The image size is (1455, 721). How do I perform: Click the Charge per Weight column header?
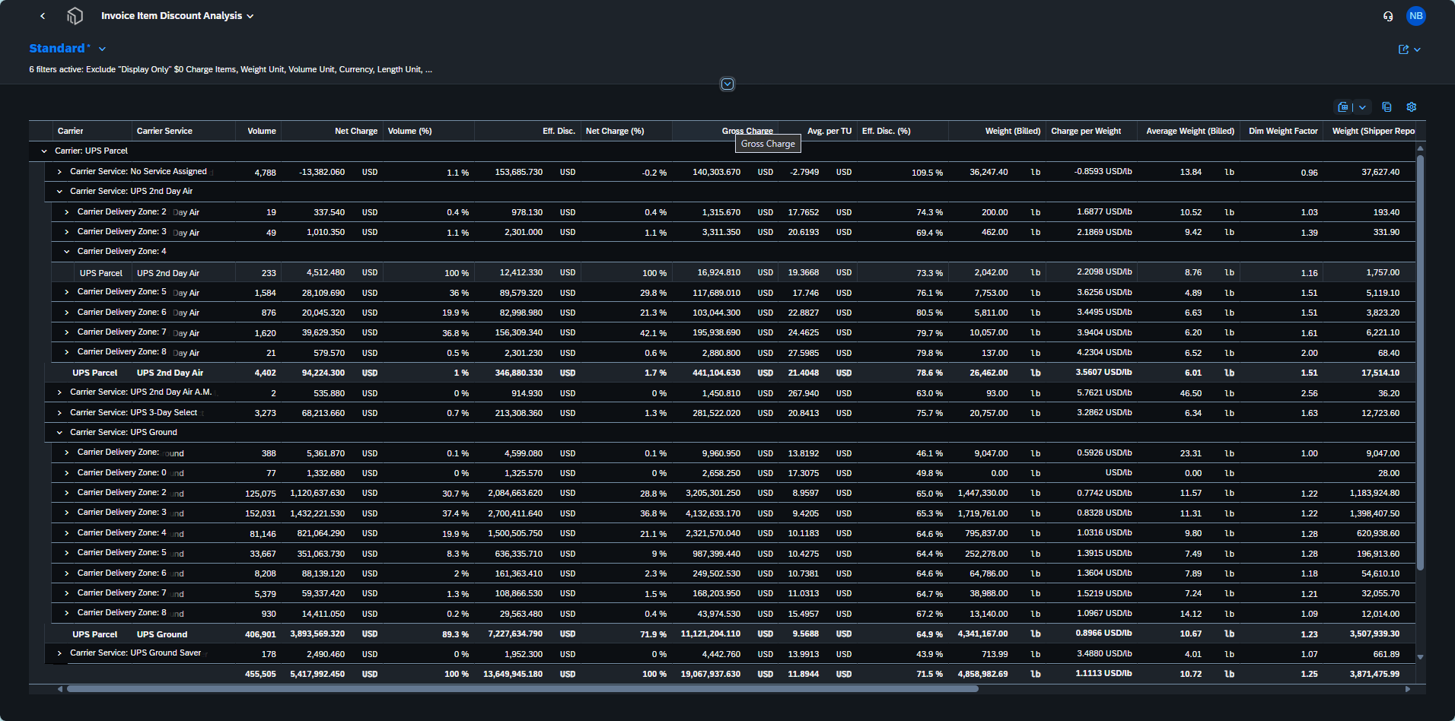coord(1091,131)
